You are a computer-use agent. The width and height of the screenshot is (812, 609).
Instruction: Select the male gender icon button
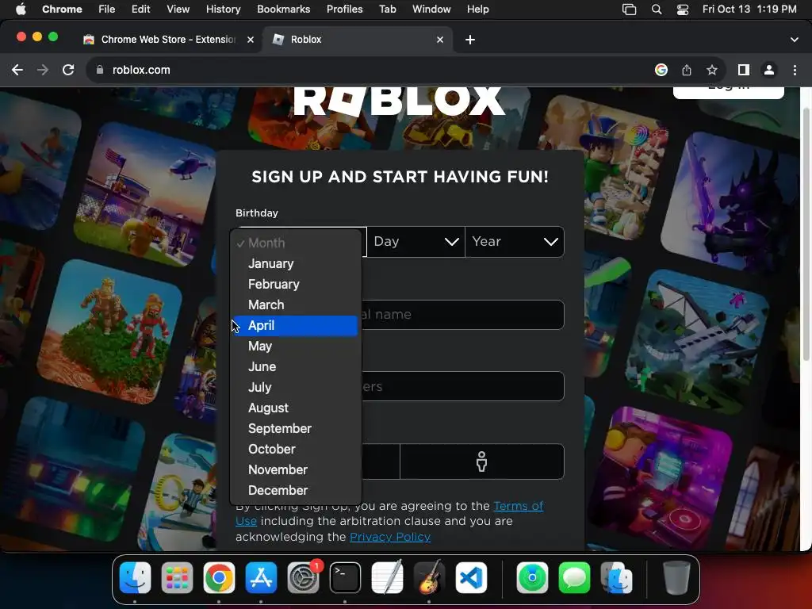481,462
